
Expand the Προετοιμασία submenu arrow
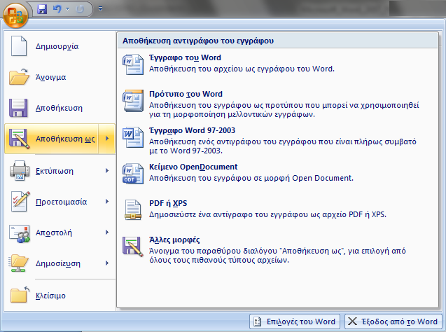click(107, 202)
